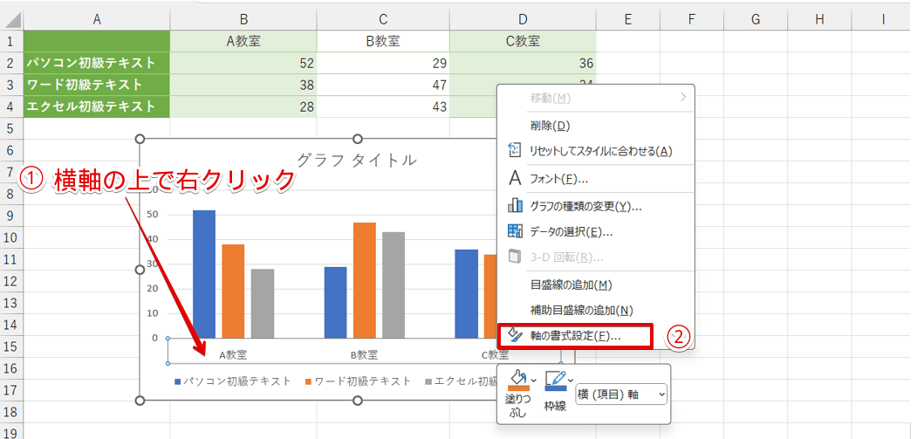Expand the chart element selector 横 (項目) 軸

[x=621, y=394]
